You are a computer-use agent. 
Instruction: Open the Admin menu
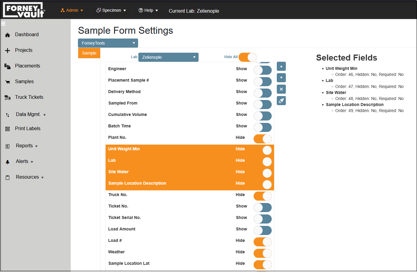pyautogui.click(x=72, y=10)
